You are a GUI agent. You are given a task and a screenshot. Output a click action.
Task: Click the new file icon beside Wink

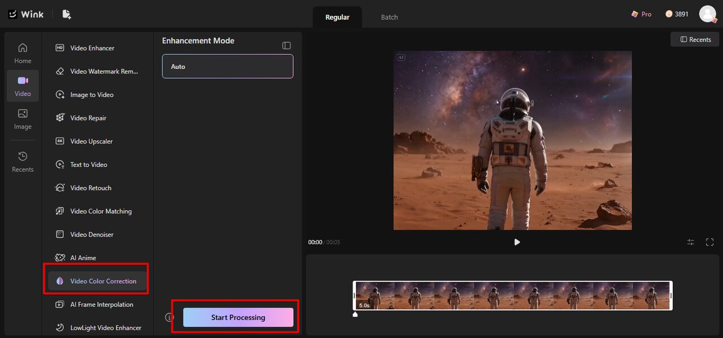(x=67, y=14)
